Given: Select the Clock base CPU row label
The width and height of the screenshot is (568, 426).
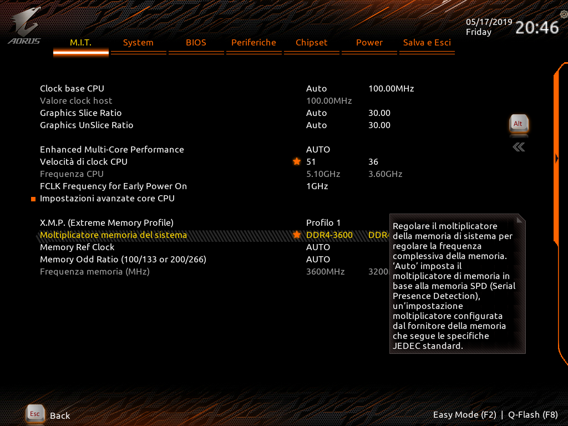Looking at the screenshot, I should [x=72, y=89].
